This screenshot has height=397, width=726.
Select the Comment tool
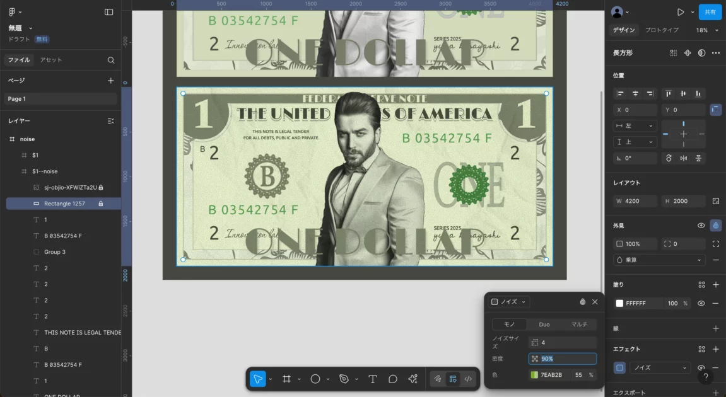click(x=393, y=379)
